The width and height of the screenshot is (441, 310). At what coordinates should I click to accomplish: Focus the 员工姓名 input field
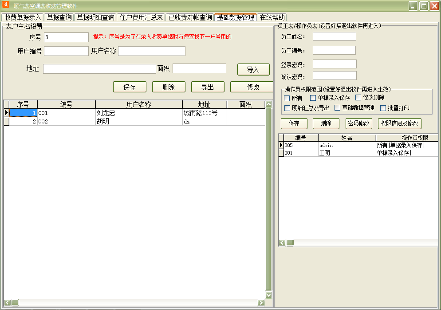click(335, 36)
